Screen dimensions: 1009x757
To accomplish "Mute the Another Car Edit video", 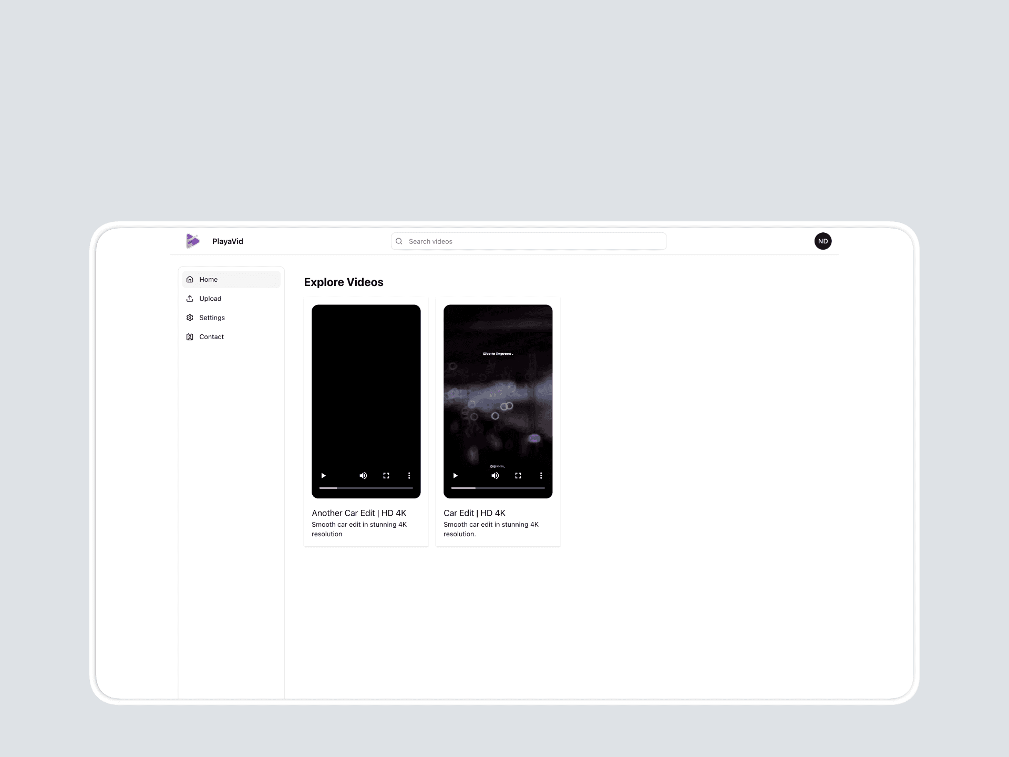I will tap(363, 476).
